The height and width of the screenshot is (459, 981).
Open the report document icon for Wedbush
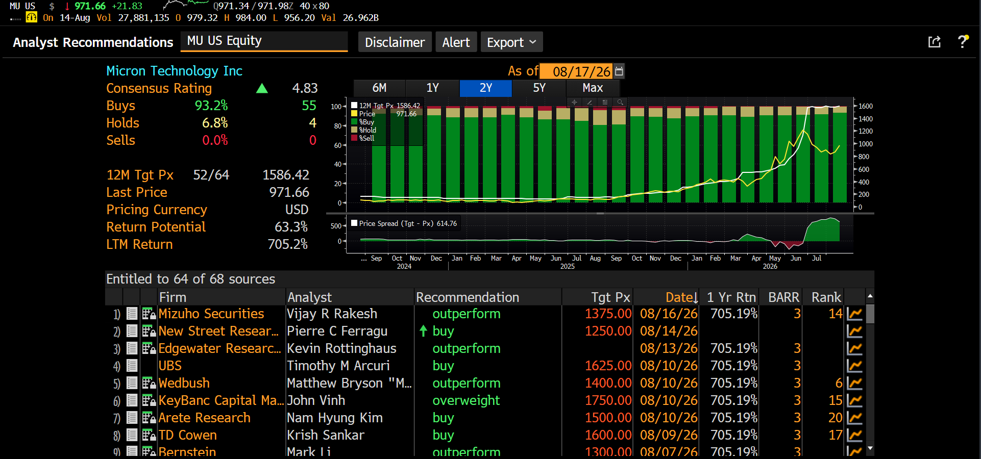pos(132,383)
